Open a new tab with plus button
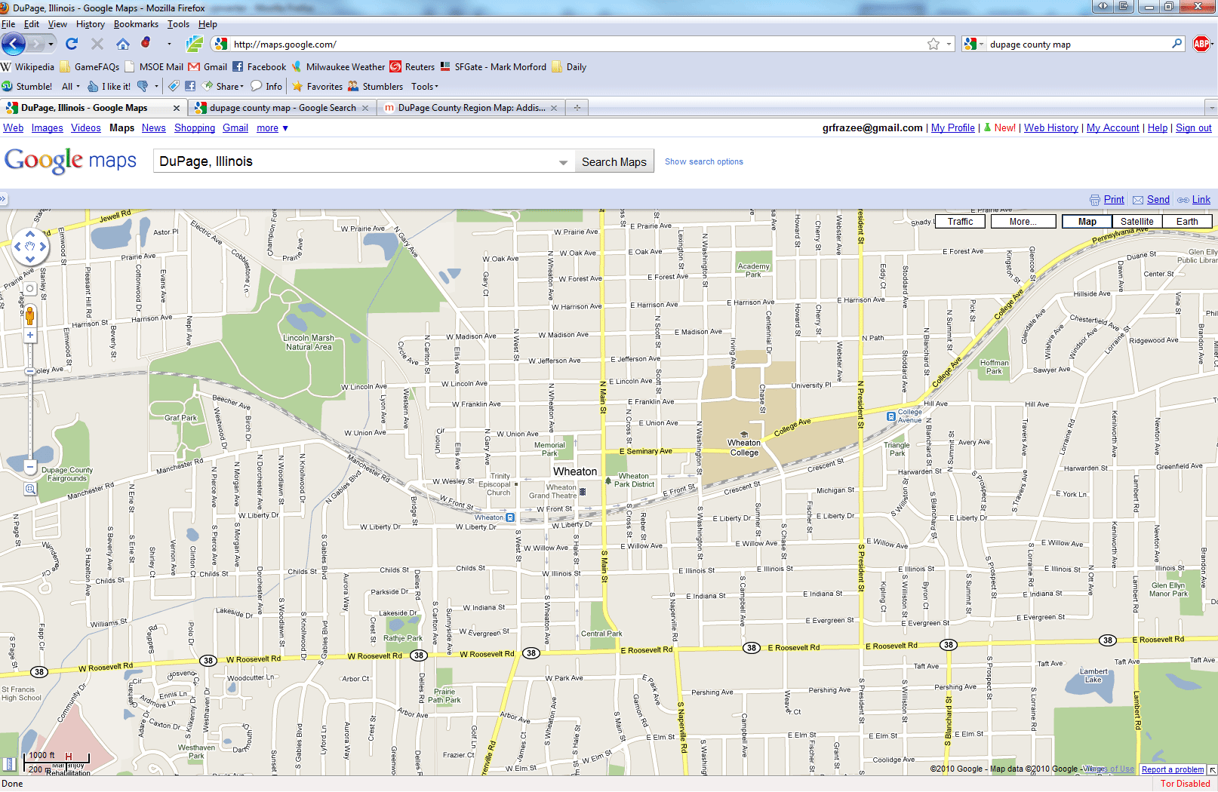The image size is (1218, 792). tap(577, 108)
